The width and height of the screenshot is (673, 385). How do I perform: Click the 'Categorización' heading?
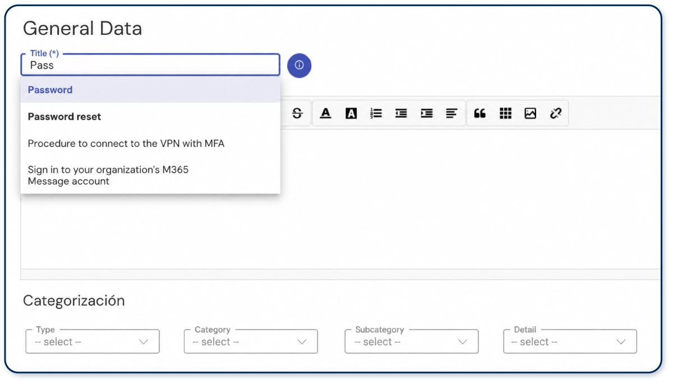pos(73,301)
